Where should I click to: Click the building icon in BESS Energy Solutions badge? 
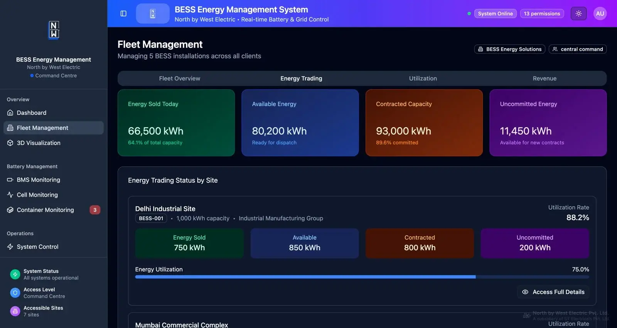point(480,49)
